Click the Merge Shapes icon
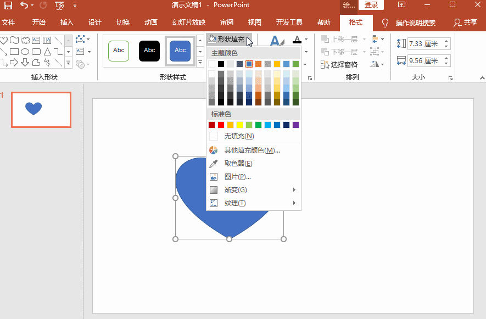Viewport: 486px width, 319px height. click(x=80, y=63)
